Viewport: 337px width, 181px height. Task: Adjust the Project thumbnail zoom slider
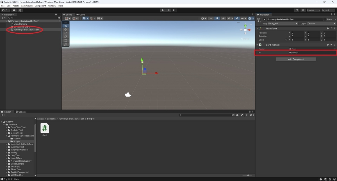tap(248, 175)
